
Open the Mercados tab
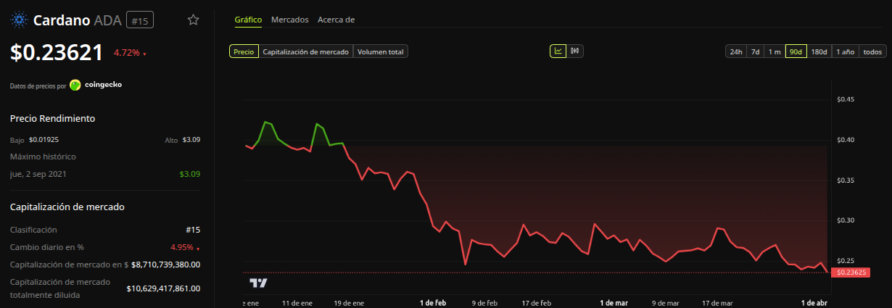click(x=289, y=20)
